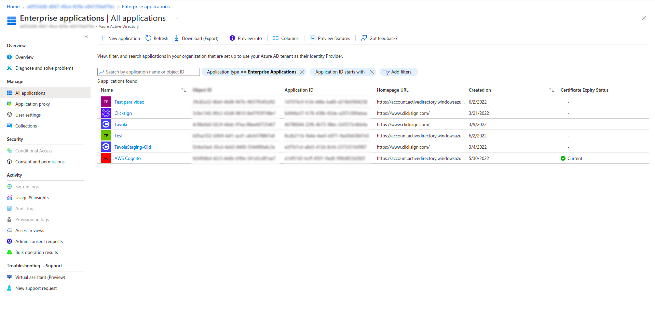Click the Bulk operation results icon
655x309 pixels.
10,252
